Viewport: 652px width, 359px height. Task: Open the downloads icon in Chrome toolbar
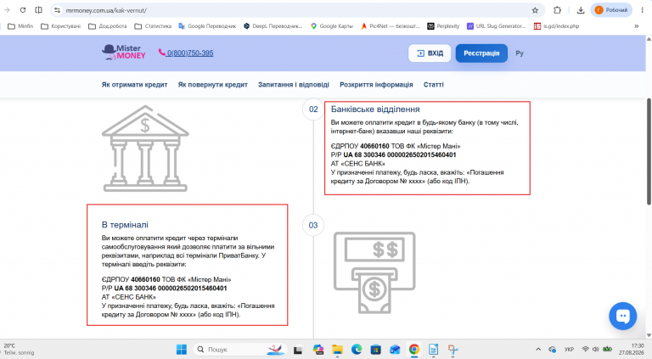pos(581,10)
